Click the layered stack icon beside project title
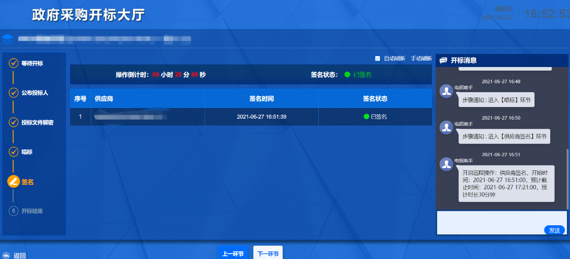The height and width of the screenshot is (259, 570). pos(8,39)
